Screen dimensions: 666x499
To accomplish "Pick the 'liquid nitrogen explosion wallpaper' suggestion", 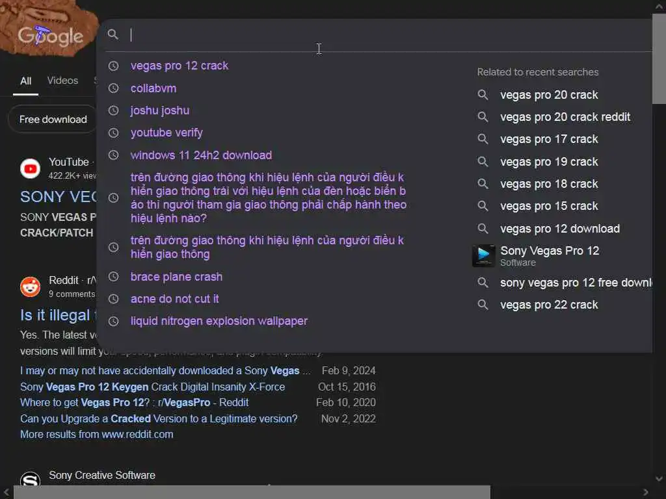I will [x=219, y=321].
